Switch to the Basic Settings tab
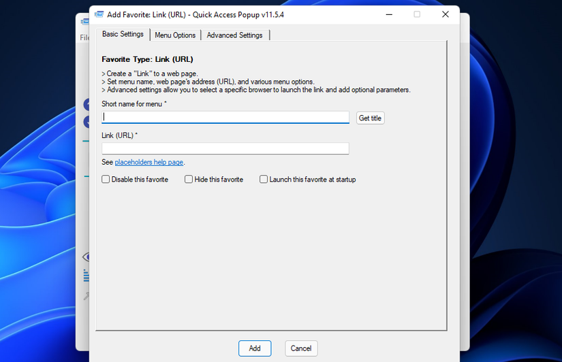 tap(123, 35)
